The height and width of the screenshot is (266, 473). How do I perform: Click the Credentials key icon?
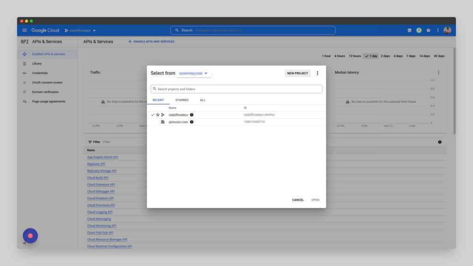(24, 73)
